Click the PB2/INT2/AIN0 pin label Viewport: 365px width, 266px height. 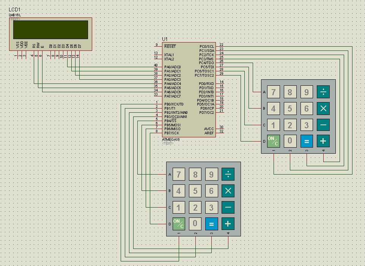(x=176, y=113)
